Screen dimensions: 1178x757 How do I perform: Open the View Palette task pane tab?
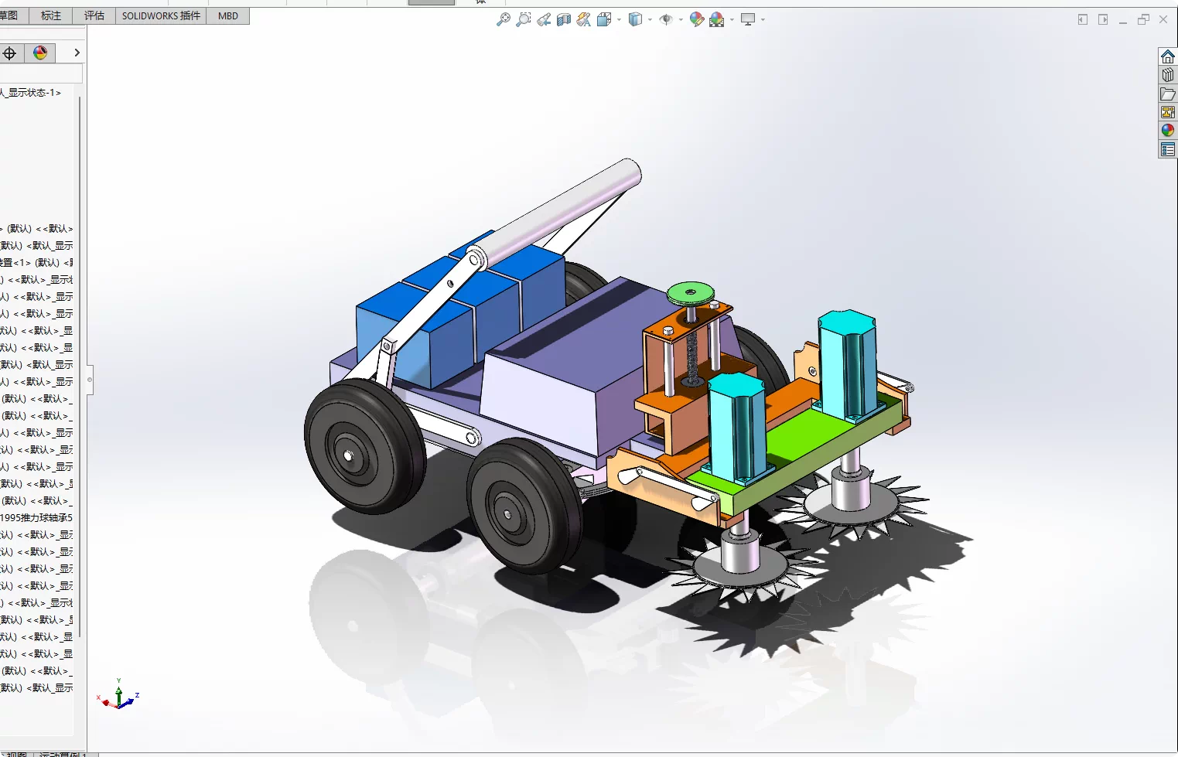pos(1168,112)
